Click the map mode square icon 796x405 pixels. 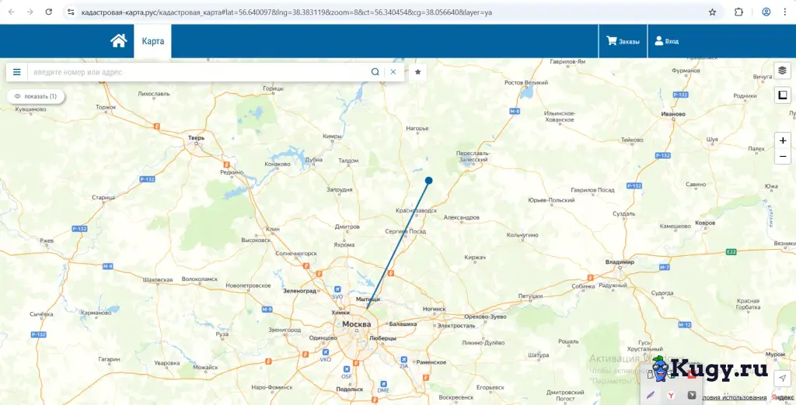[782, 95]
